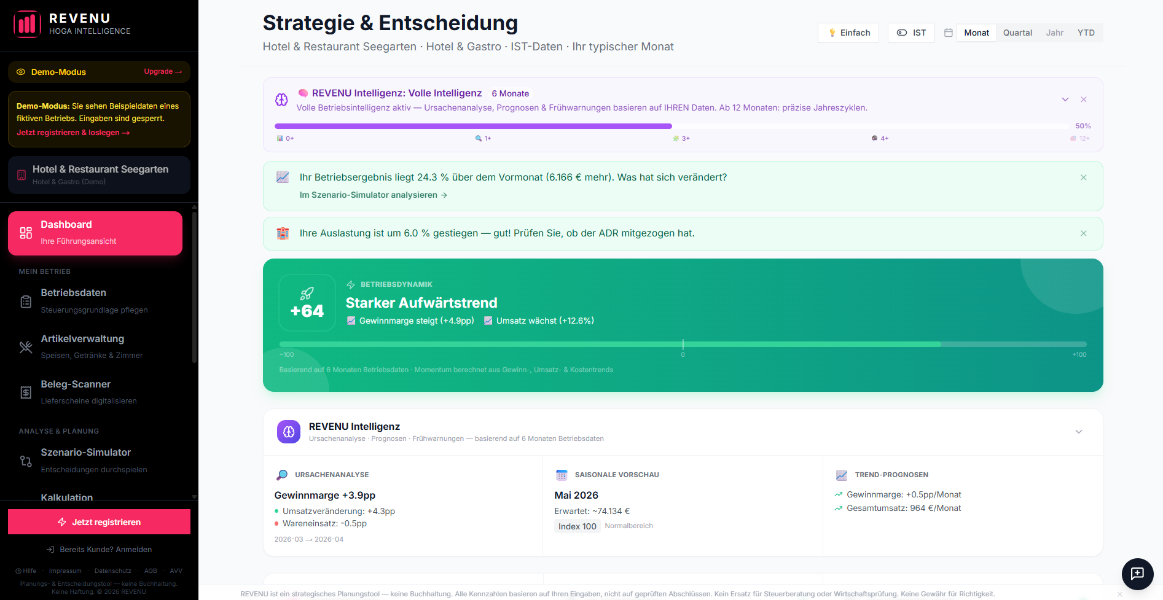
Task: Open the chat support widget icon
Action: point(1137,574)
